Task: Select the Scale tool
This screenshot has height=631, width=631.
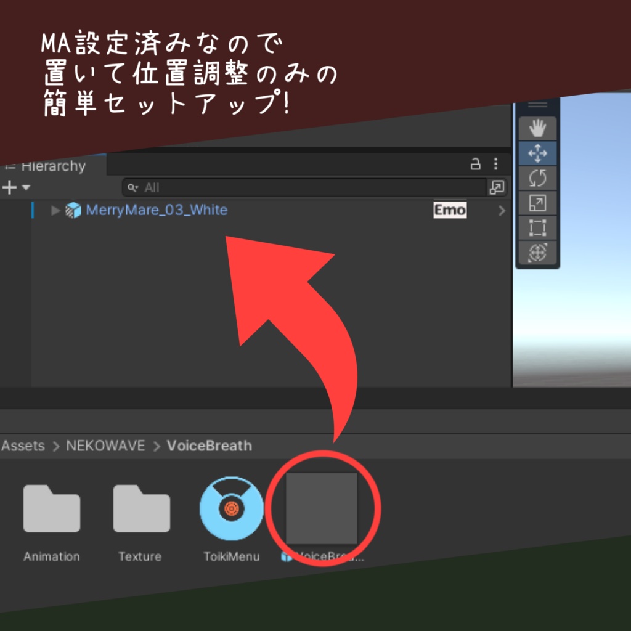Action: pos(537,203)
